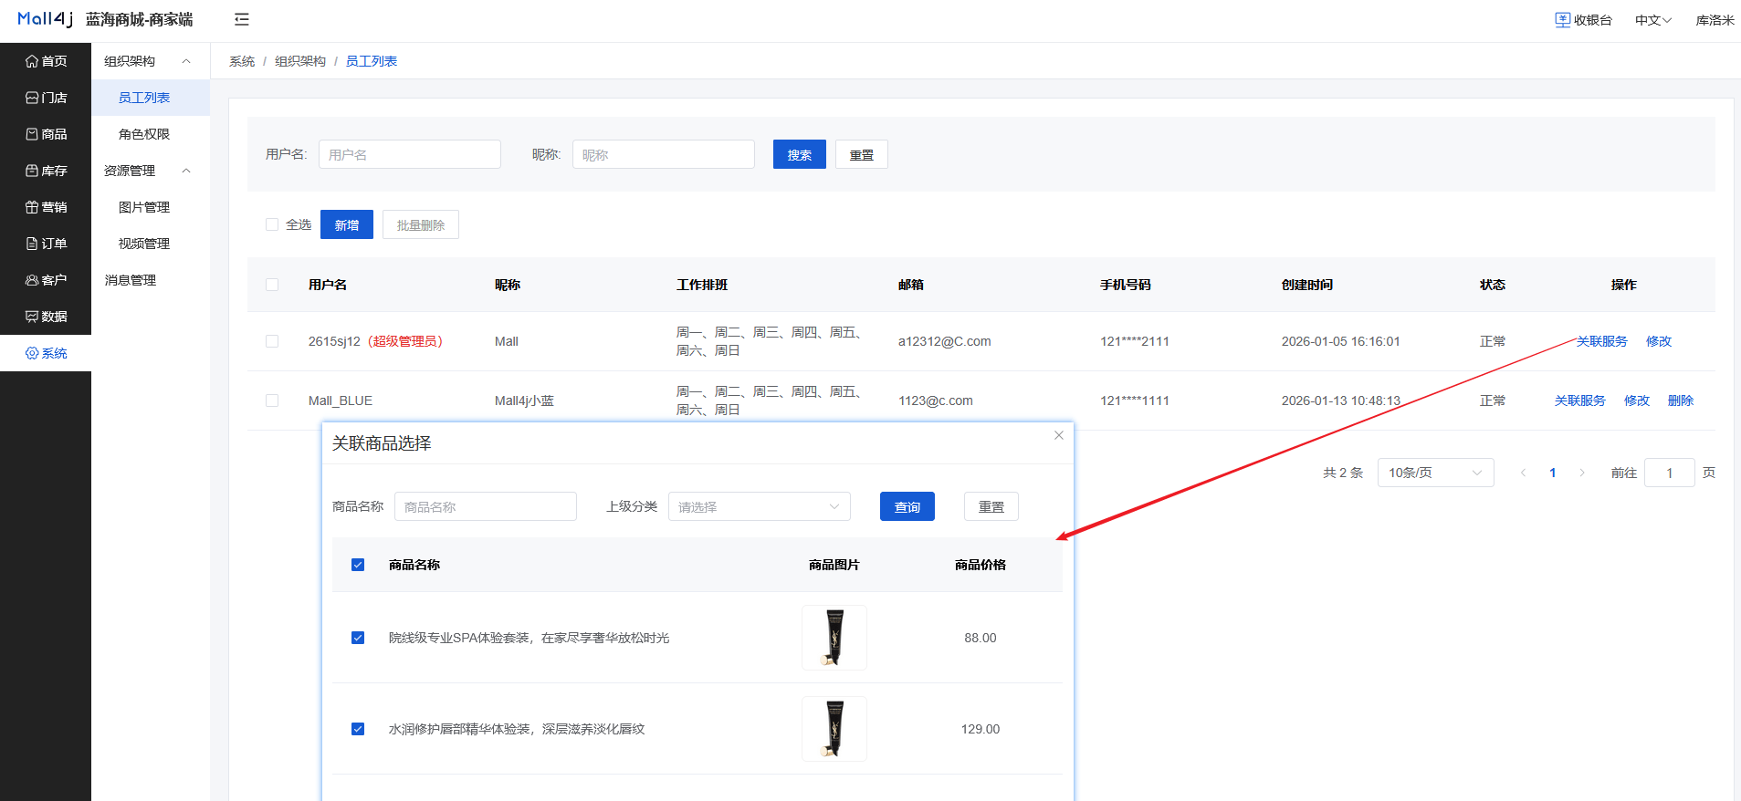Screen dimensions: 1741x801
Task: Click the 重置 button in dialog
Action: tap(991, 506)
